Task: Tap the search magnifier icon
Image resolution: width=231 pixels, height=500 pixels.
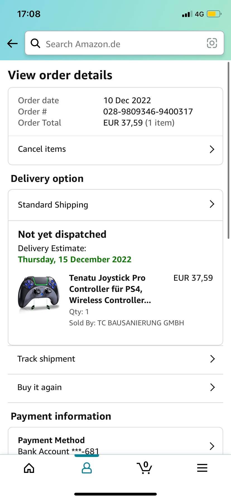Action: [35, 44]
